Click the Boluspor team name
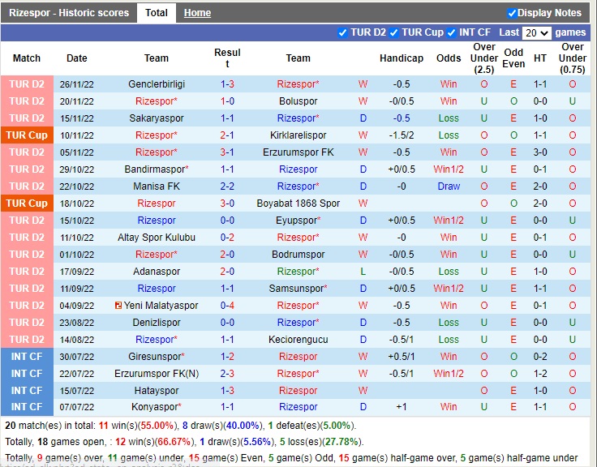Viewport: 597px width, 467px height. coord(298,101)
